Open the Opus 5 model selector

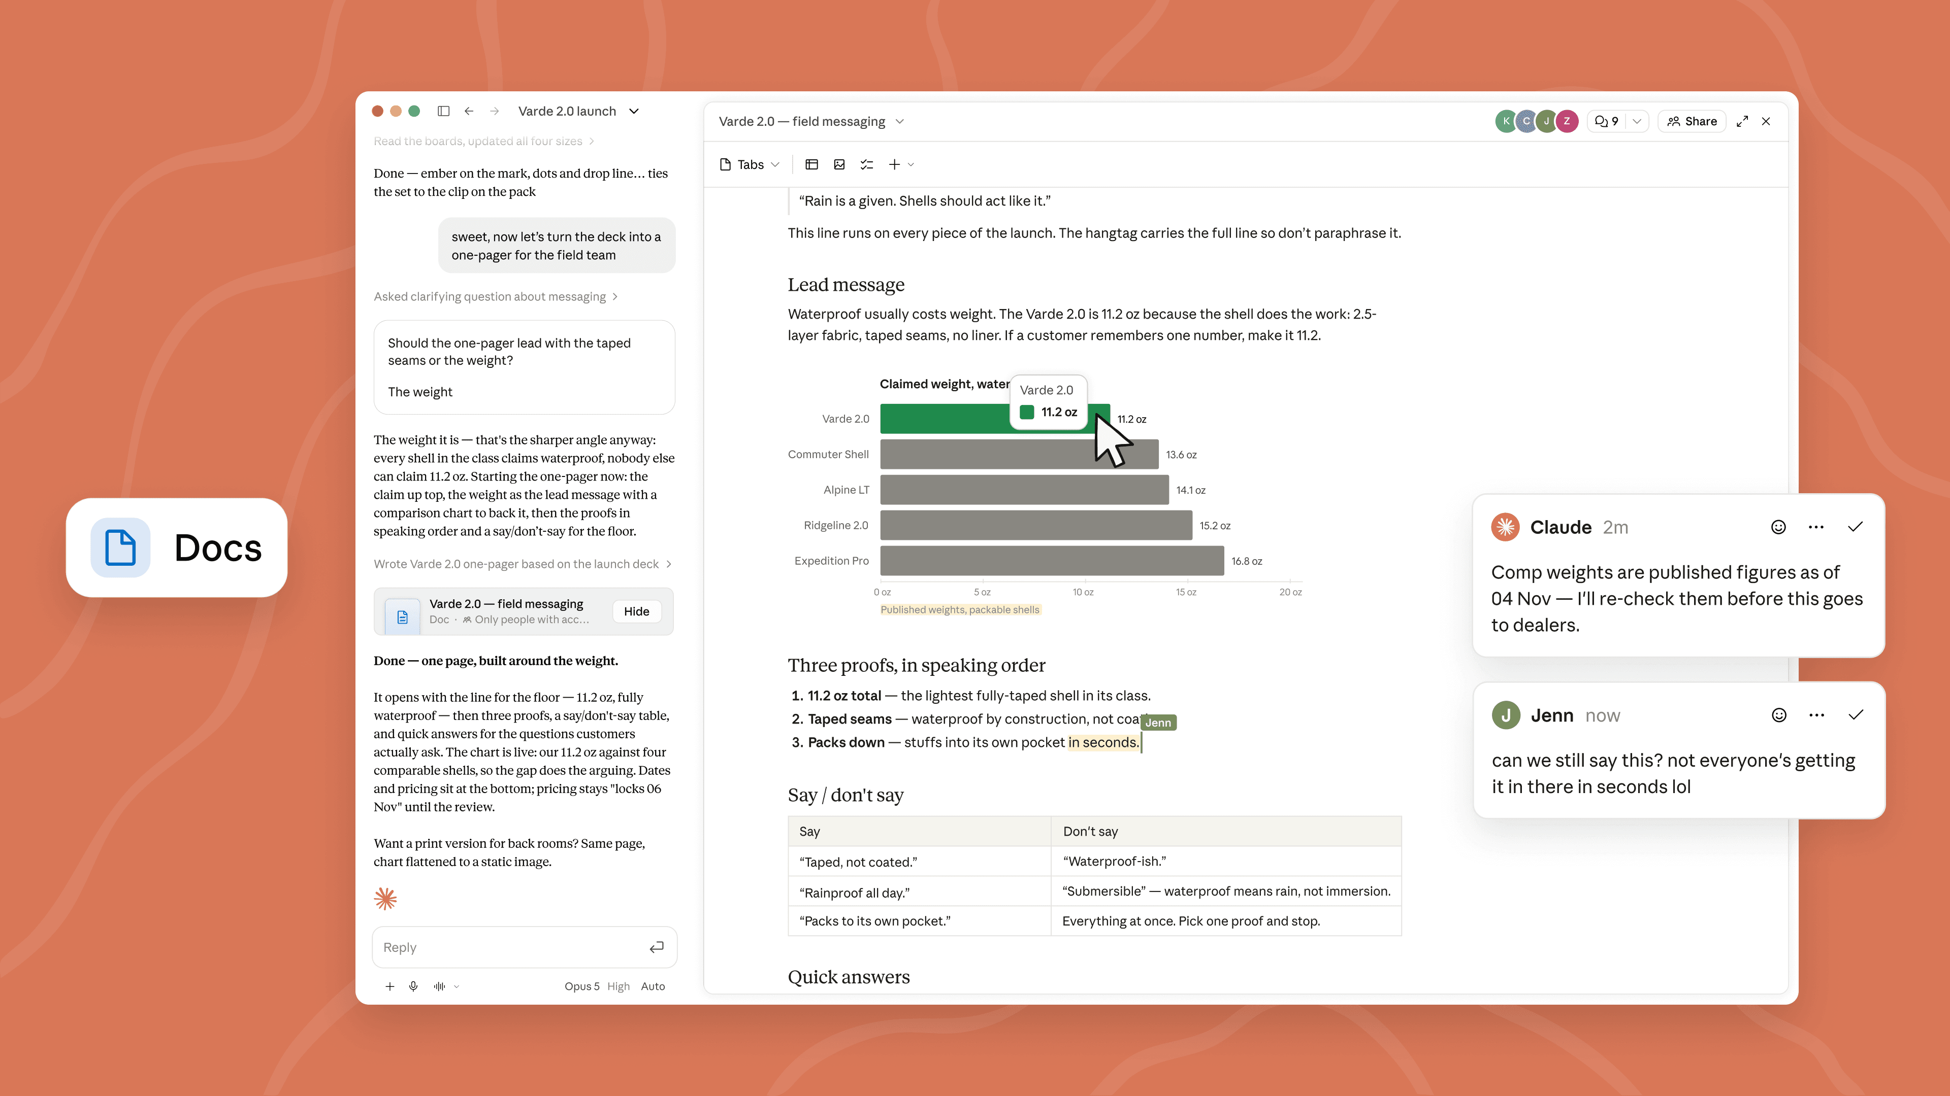click(x=581, y=986)
